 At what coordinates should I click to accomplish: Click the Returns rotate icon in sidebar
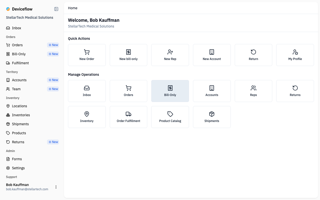point(8,142)
